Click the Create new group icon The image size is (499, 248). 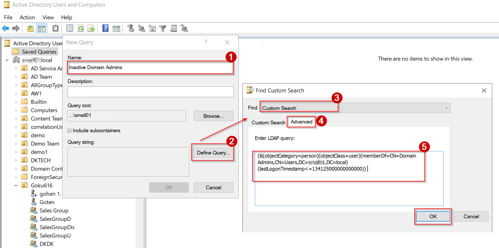[141, 28]
